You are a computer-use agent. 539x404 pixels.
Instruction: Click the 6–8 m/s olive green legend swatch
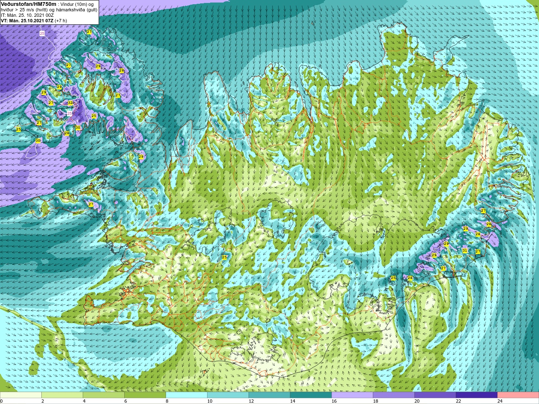pyautogui.click(x=145, y=395)
